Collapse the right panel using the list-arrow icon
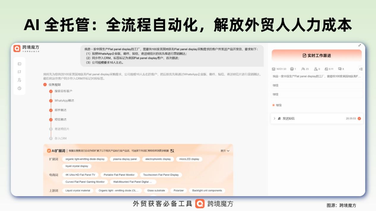Image resolution: width=376 pixels, height=211 pixels. (x=361, y=69)
